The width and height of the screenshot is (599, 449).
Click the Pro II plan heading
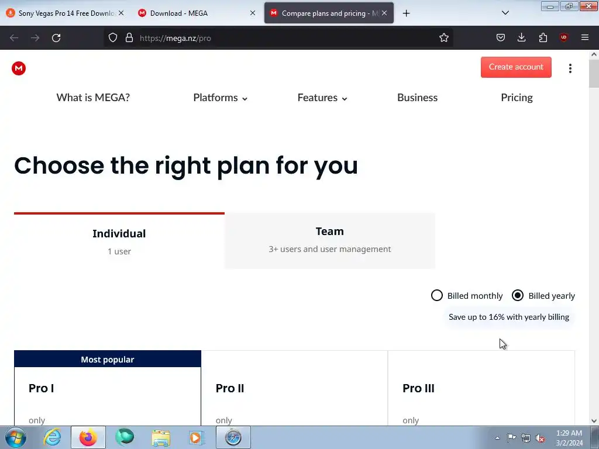coord(229,388)
